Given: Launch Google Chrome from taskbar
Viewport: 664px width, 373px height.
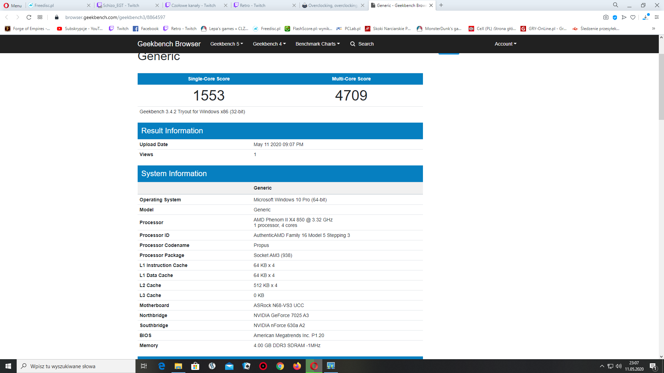Looking at the screenshot, I should point(280,366).
